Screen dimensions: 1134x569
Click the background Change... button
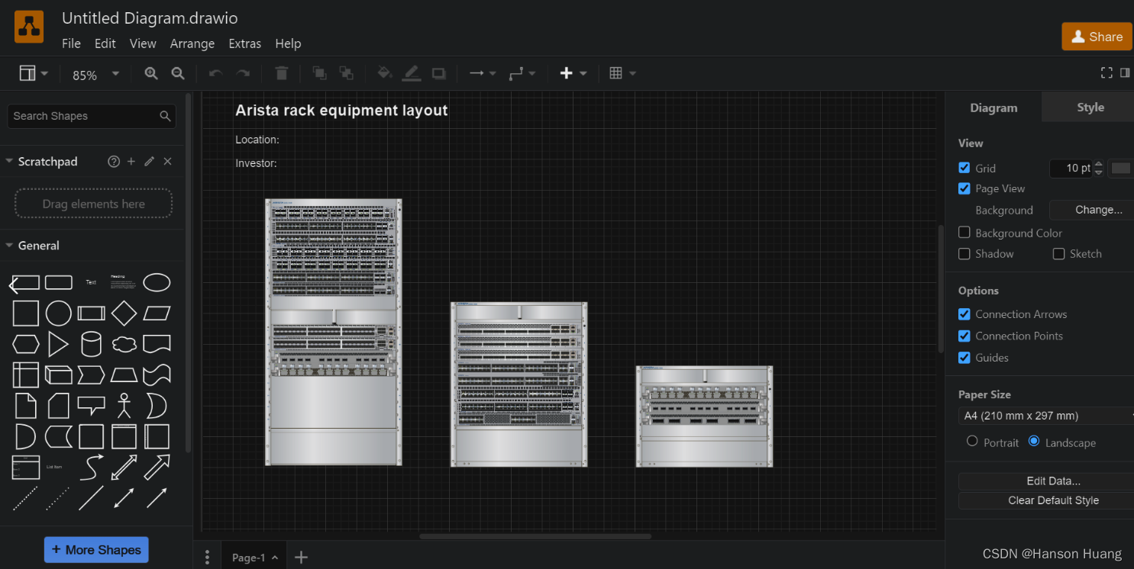[x=1092, y=210]
